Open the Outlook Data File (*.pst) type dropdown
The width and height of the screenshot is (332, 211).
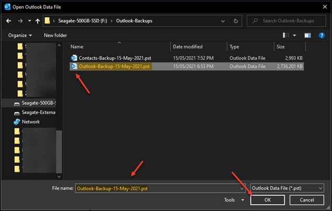coord(287,188)
